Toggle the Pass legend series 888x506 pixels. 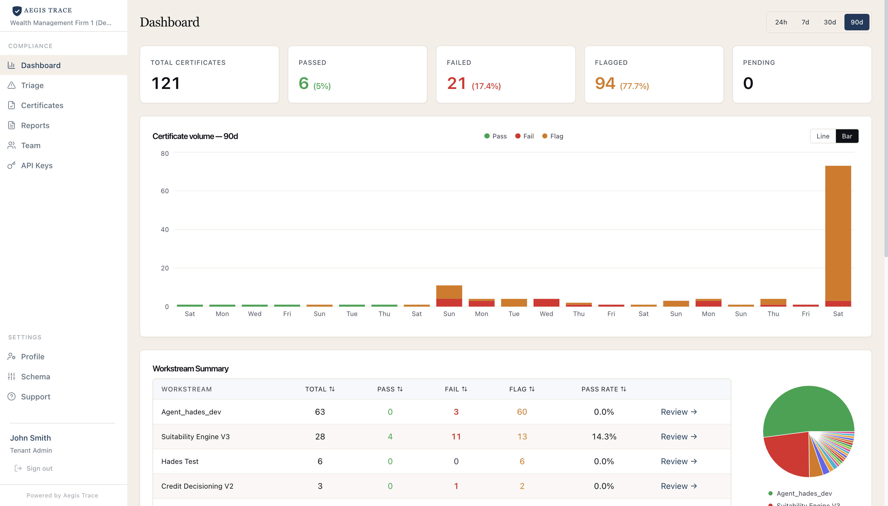point(496,136)
